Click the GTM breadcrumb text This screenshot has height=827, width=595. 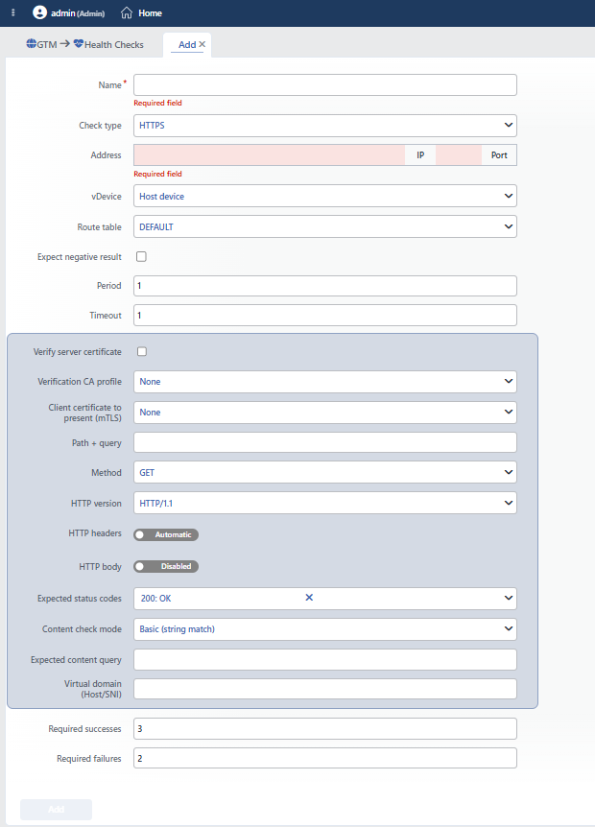[x=47, y=45]
